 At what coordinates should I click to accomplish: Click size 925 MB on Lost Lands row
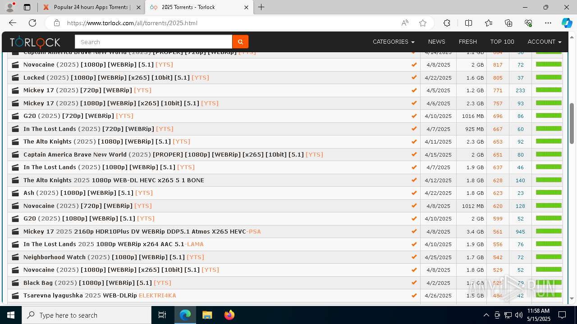tap(474, 129)
